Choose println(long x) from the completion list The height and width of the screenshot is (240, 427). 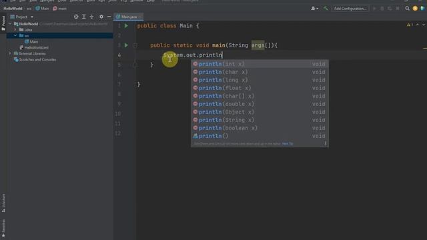[260, 80]
